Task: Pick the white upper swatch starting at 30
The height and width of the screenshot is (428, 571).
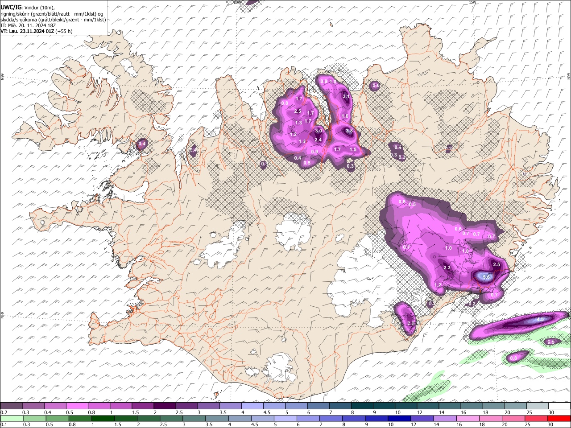Action: [559, 406]
